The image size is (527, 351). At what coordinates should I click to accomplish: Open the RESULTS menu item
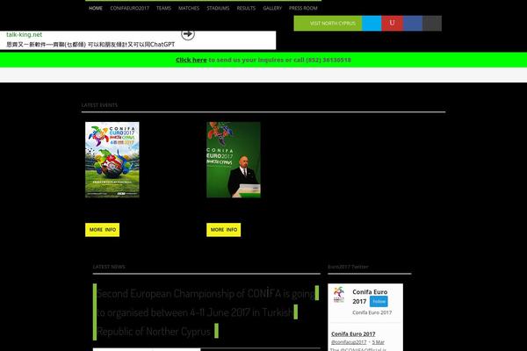point(246,8)
